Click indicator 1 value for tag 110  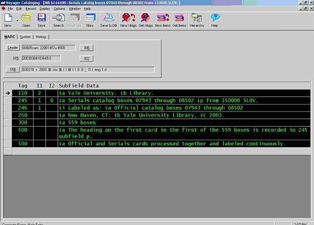pos(39,93)
